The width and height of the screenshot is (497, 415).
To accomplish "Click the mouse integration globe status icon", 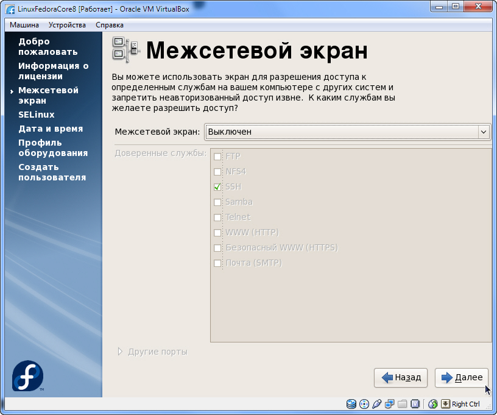I will click(x=432, y=404).
